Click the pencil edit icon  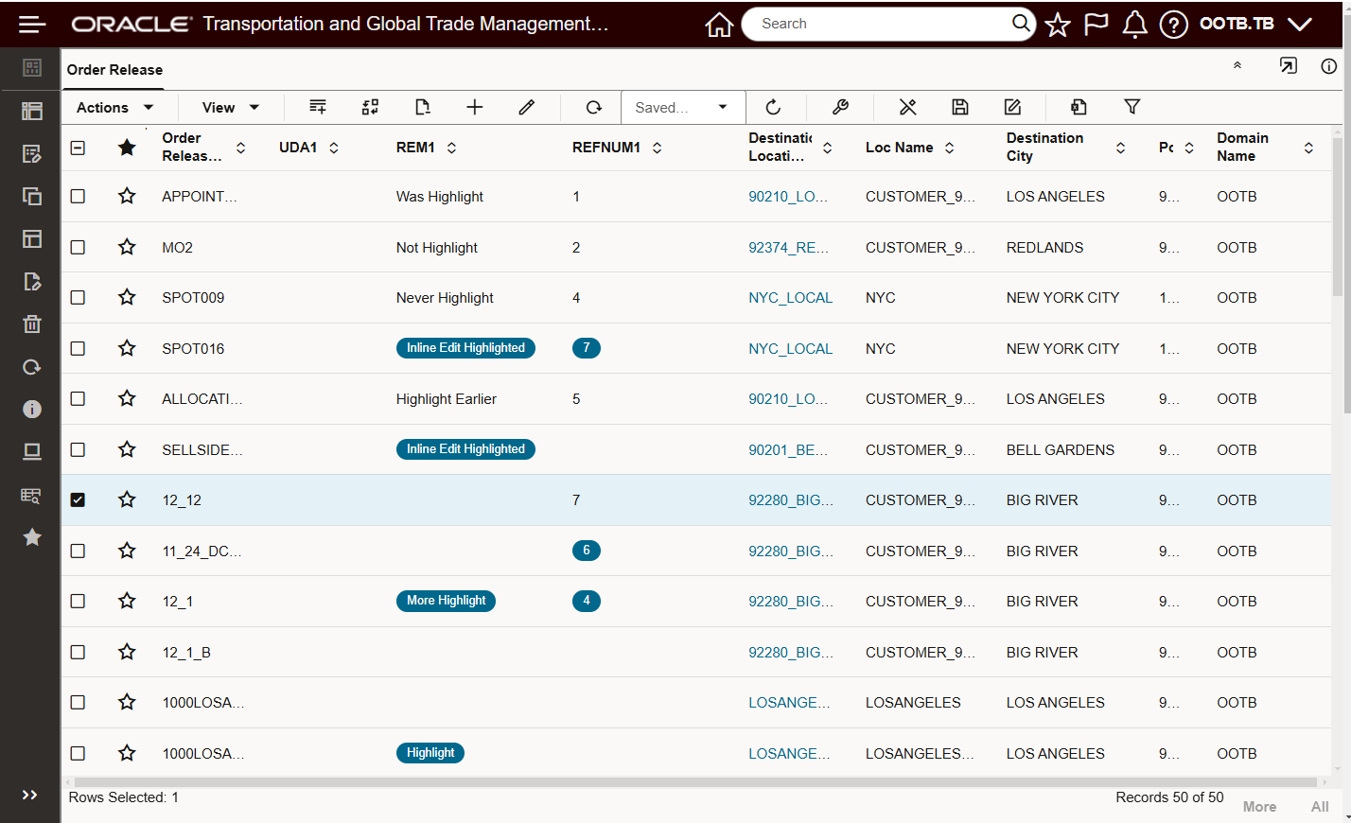(527, 107)
